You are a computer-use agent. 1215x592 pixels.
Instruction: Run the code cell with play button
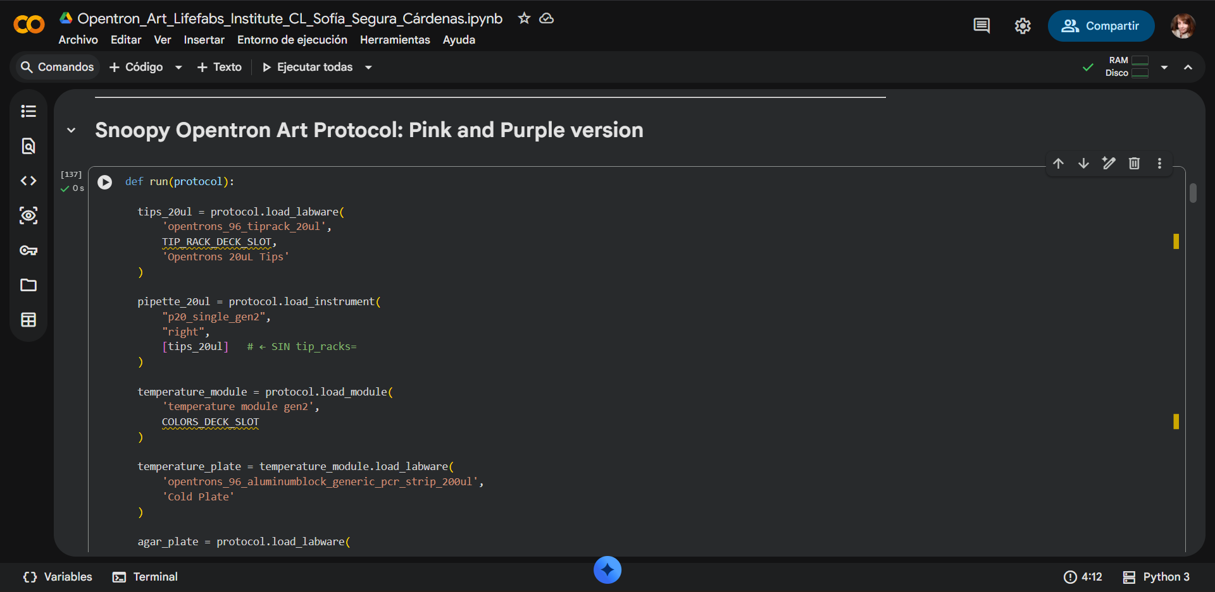point(105,182)
